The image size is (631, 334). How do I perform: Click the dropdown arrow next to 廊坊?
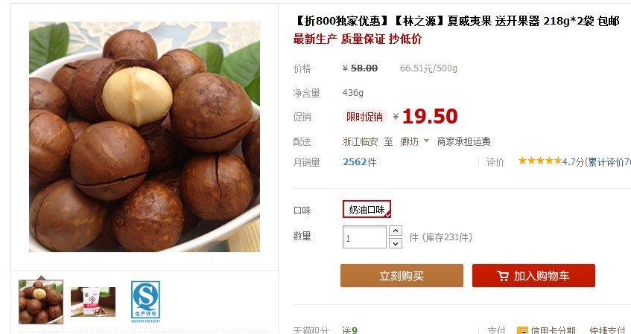point(426,141)
